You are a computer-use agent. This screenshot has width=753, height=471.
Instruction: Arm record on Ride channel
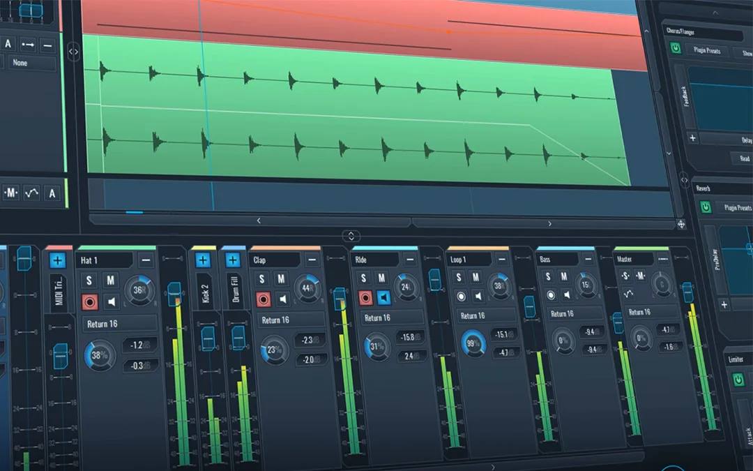click(365, 298)
